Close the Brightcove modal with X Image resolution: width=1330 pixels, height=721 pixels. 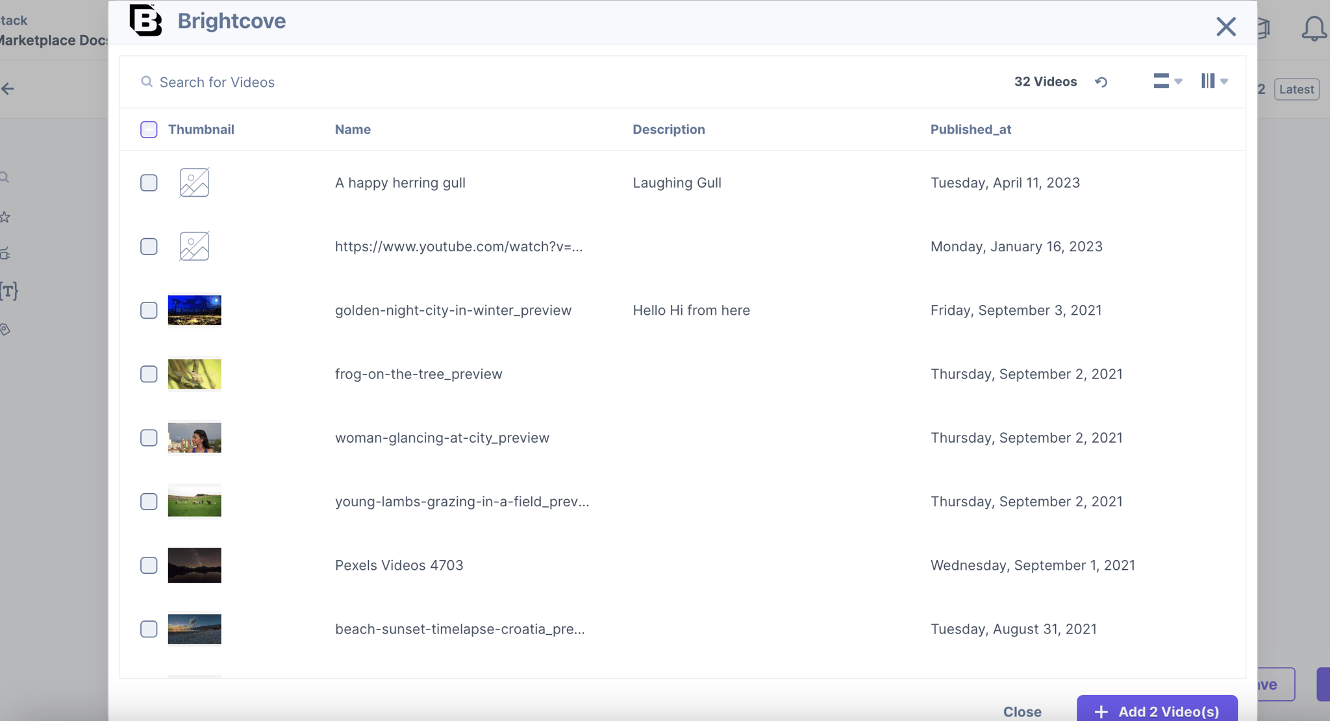tap(1225, 27)
